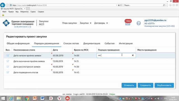Switch to Список лотов tab
Viewport: 179px width, 101px height.
71,43
